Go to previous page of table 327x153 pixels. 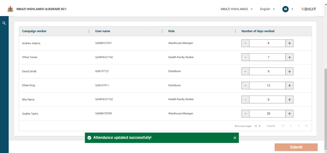pyautogui.click(x=291, y=126)
